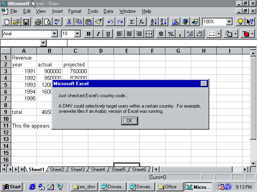
Task: Click the Windows Start button
Action: (12, 187)
